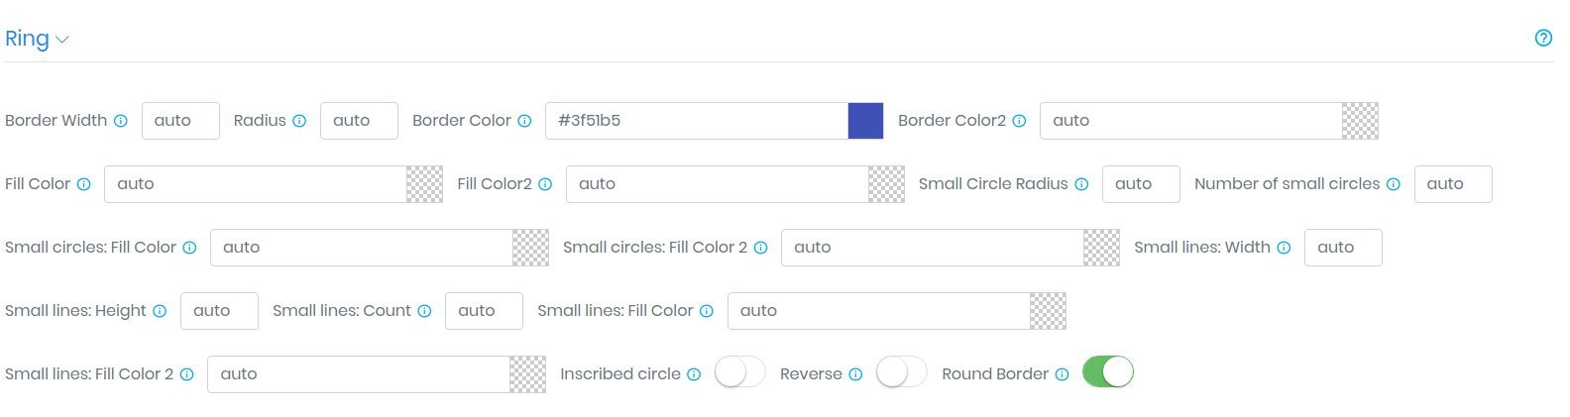
Task: Click info icon beside Small lines: Count
Action: pyautogui.click(x=424, y=311)
